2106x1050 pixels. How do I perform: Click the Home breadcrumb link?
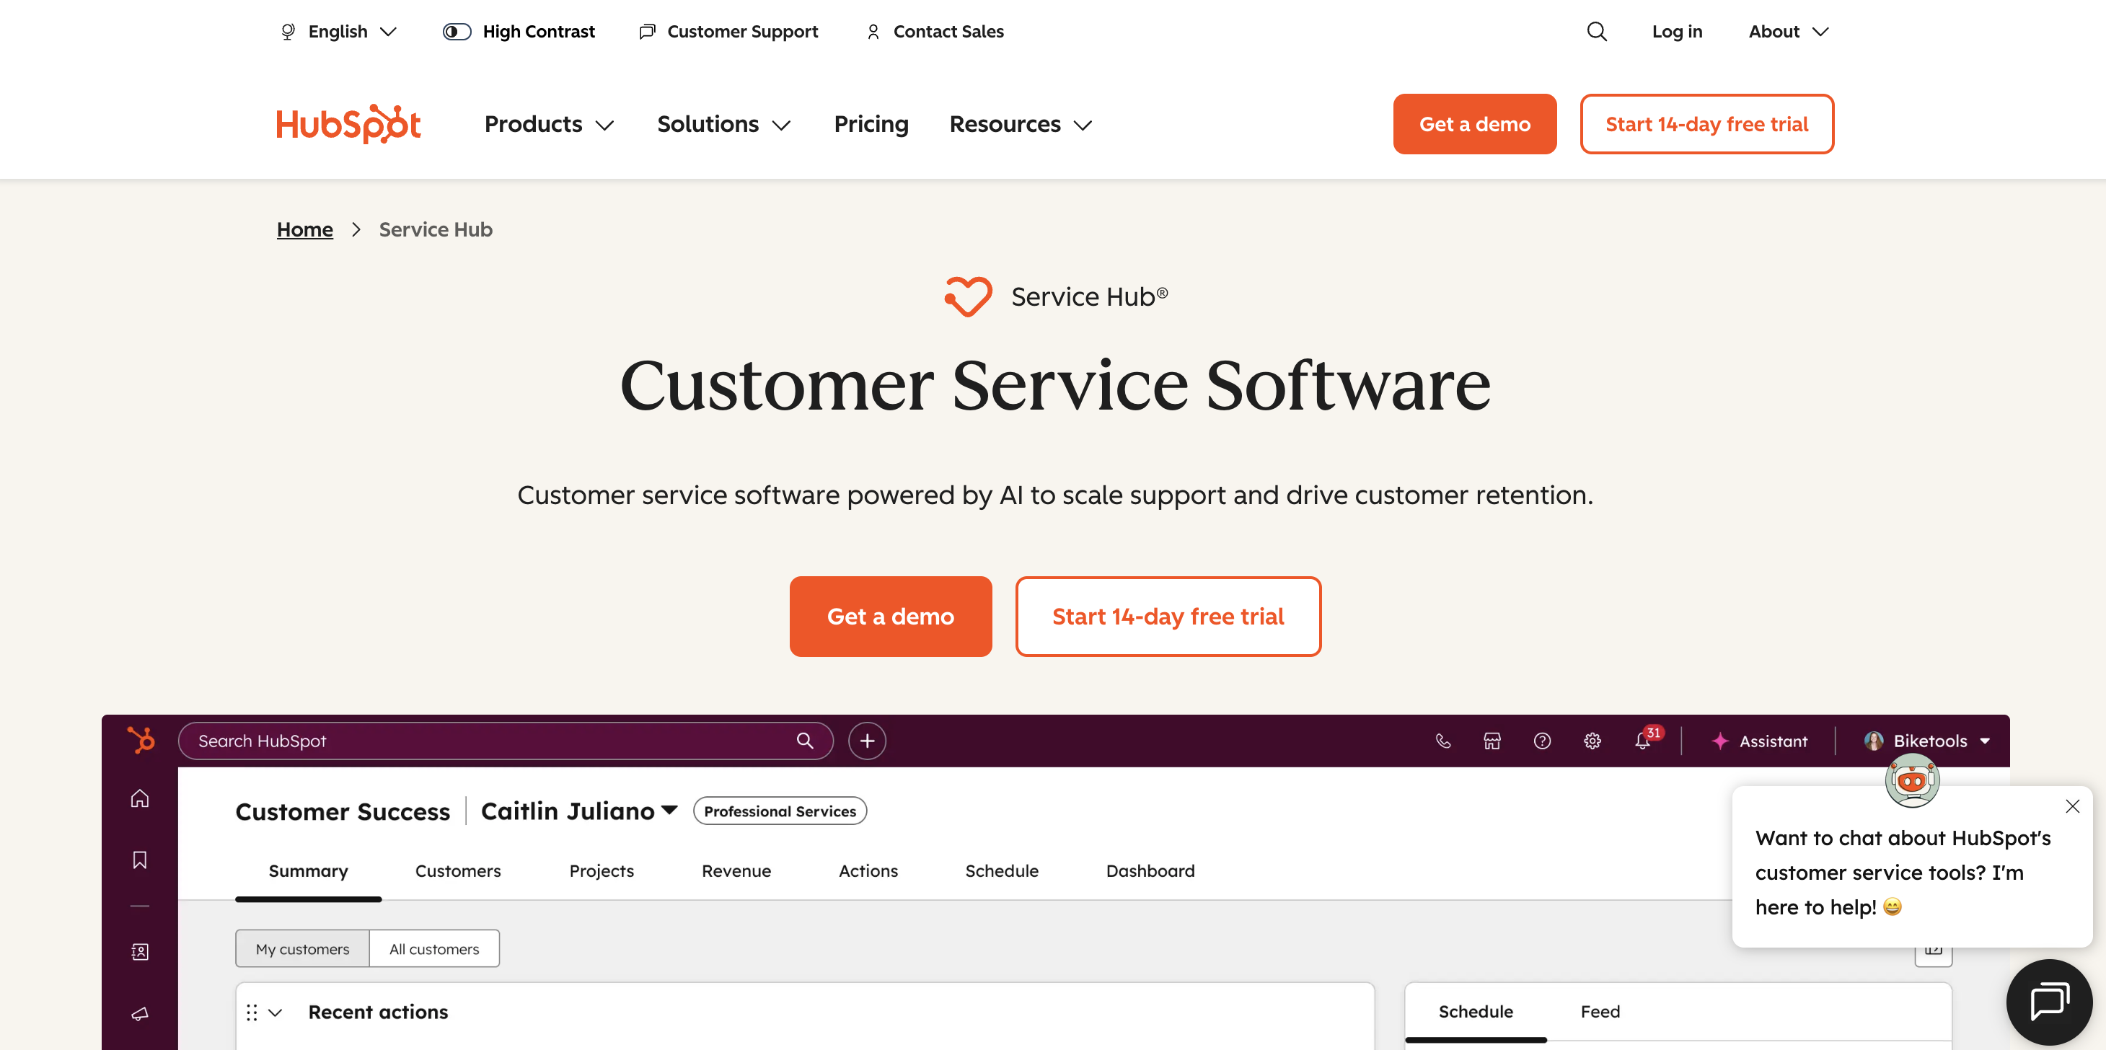[x=305, y=229]
